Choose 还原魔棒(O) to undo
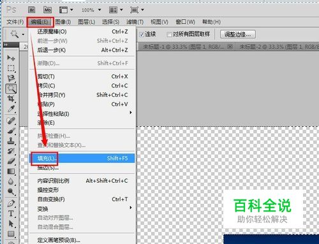 82,32
